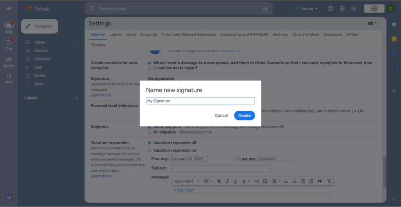Switch to the Accounts tab

tap(148, 34)
